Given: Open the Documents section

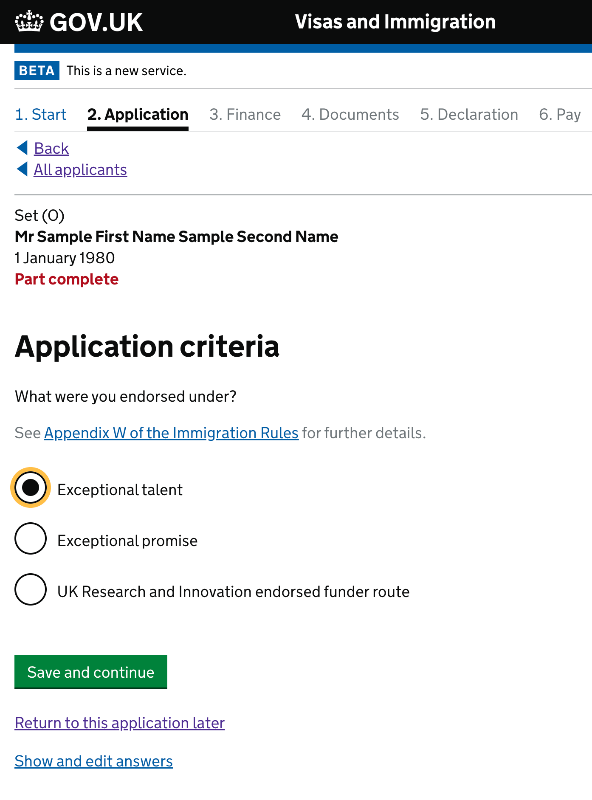Looking at the screenshot, I should click(x=350, y=114).
